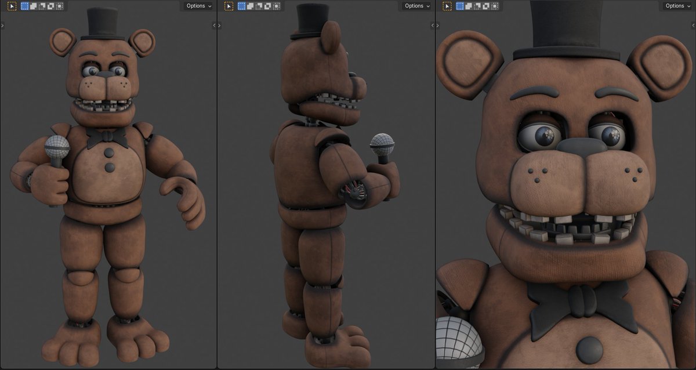This screenshot has width=696, height=370.
Task: Activate Select Box tool in right close-up viewport
Action: (447, 6)
